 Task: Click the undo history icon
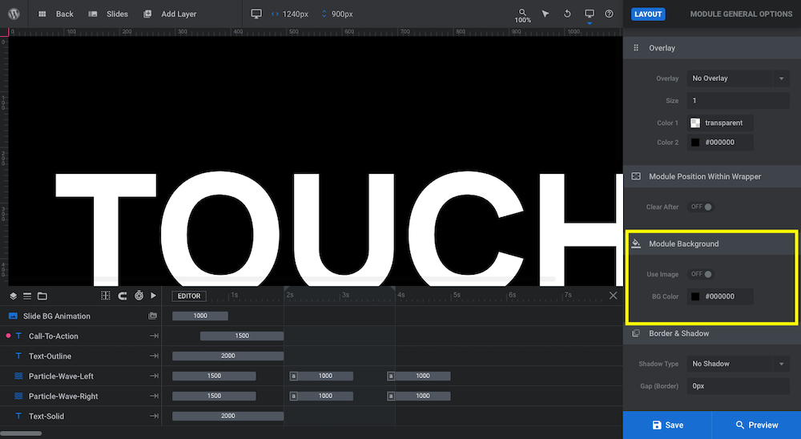click(x=567, y=14)
